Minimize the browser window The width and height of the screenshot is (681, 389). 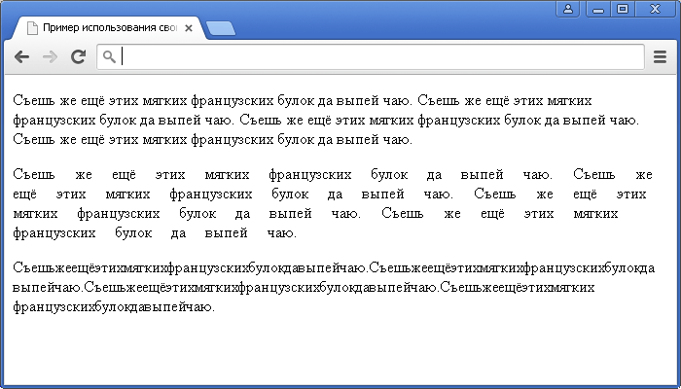598,9
